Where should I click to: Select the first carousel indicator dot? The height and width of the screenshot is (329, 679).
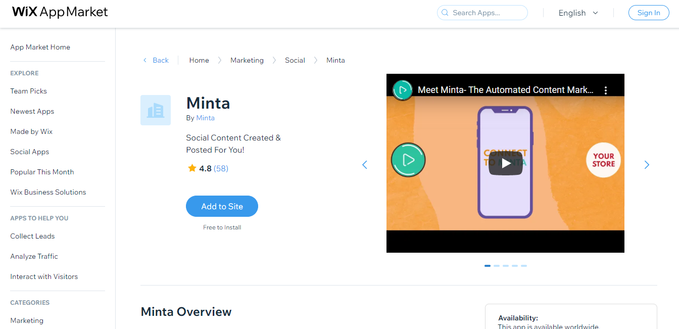tap(488, 266)
